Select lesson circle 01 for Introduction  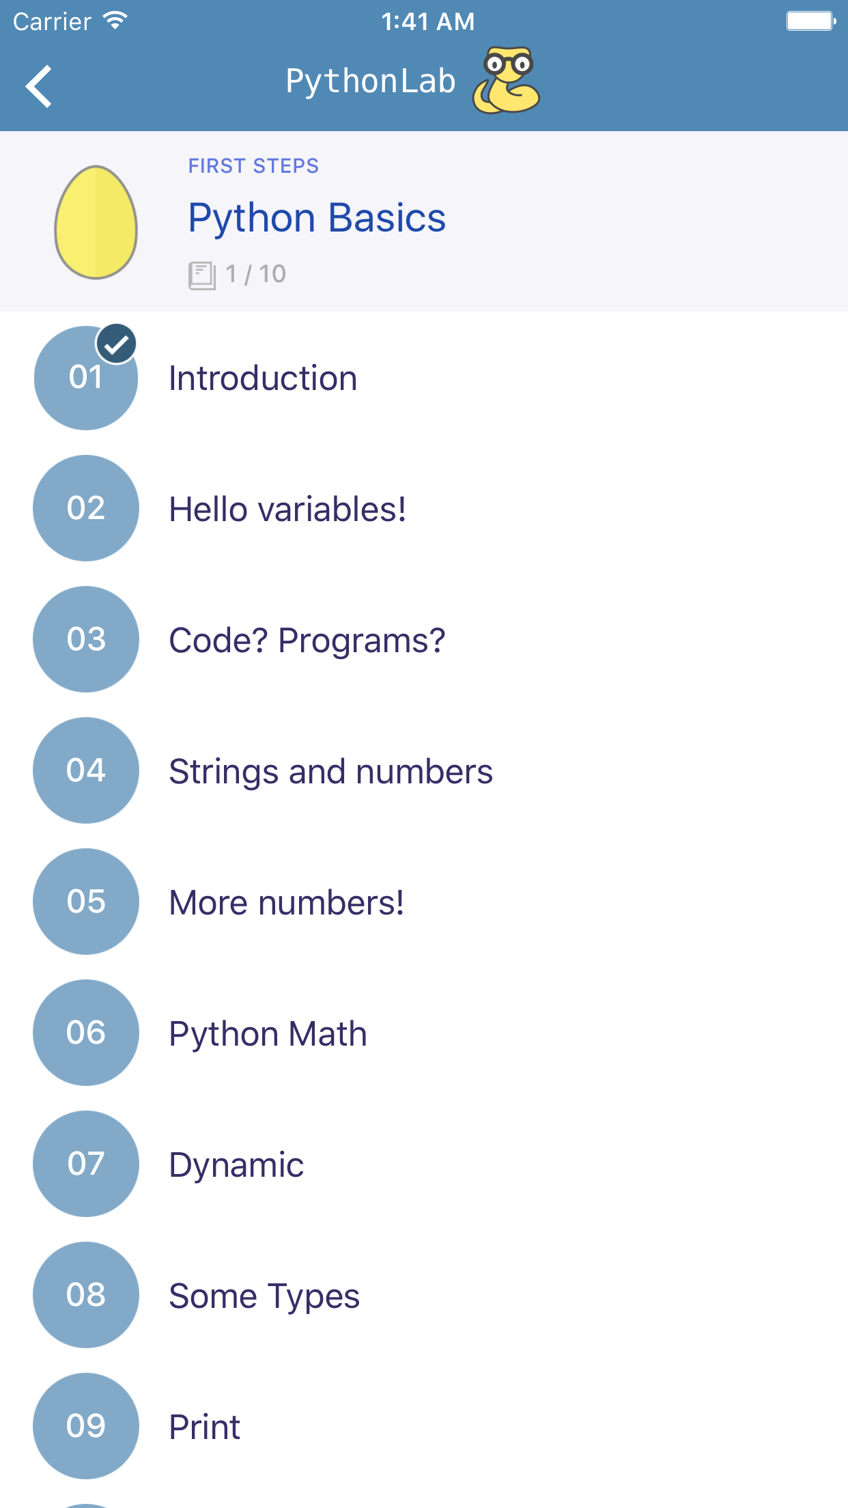85,378
